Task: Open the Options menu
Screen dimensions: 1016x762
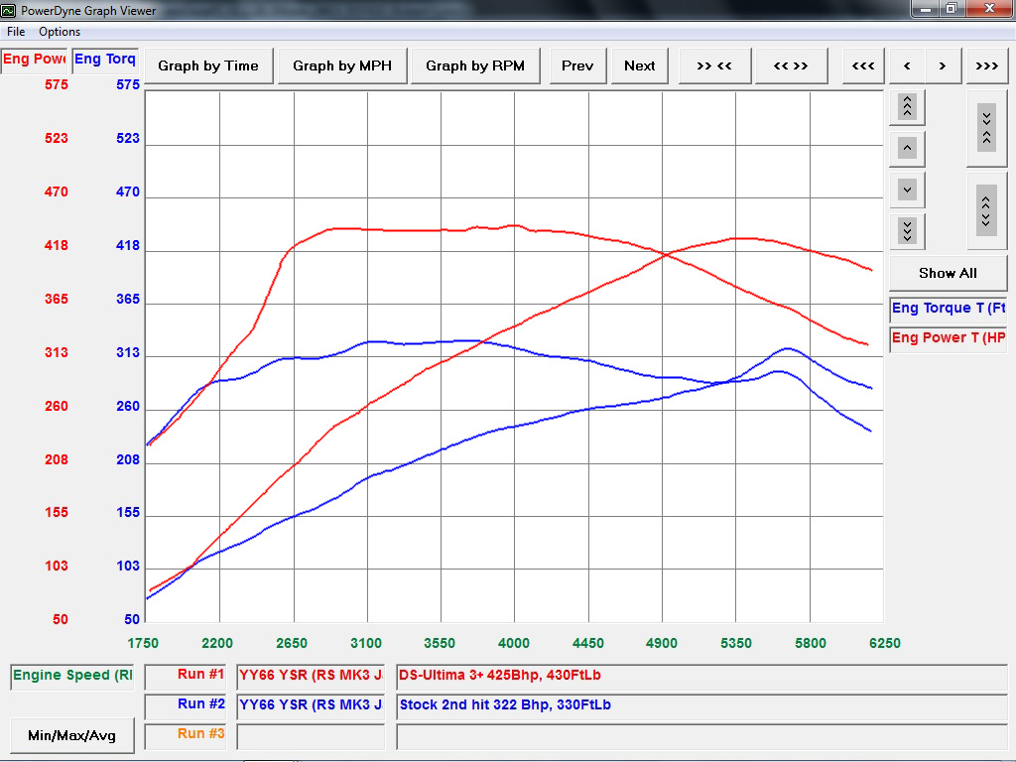Action: 60,31
